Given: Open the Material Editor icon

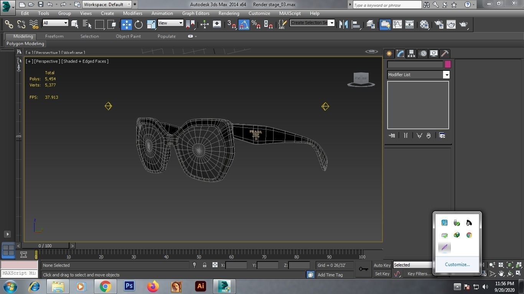Looking at the screenshot, I should 424,24.
